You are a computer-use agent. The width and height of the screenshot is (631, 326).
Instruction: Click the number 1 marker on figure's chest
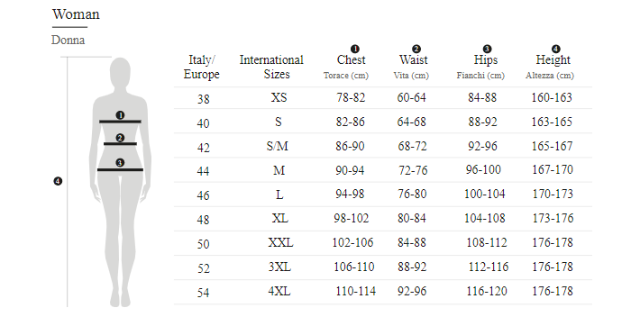tap(120, 115)
